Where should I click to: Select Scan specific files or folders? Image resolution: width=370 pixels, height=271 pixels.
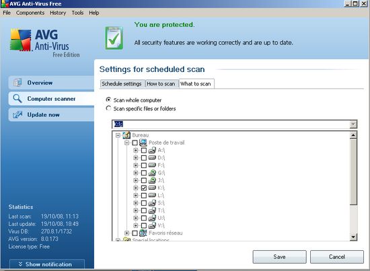108,108
